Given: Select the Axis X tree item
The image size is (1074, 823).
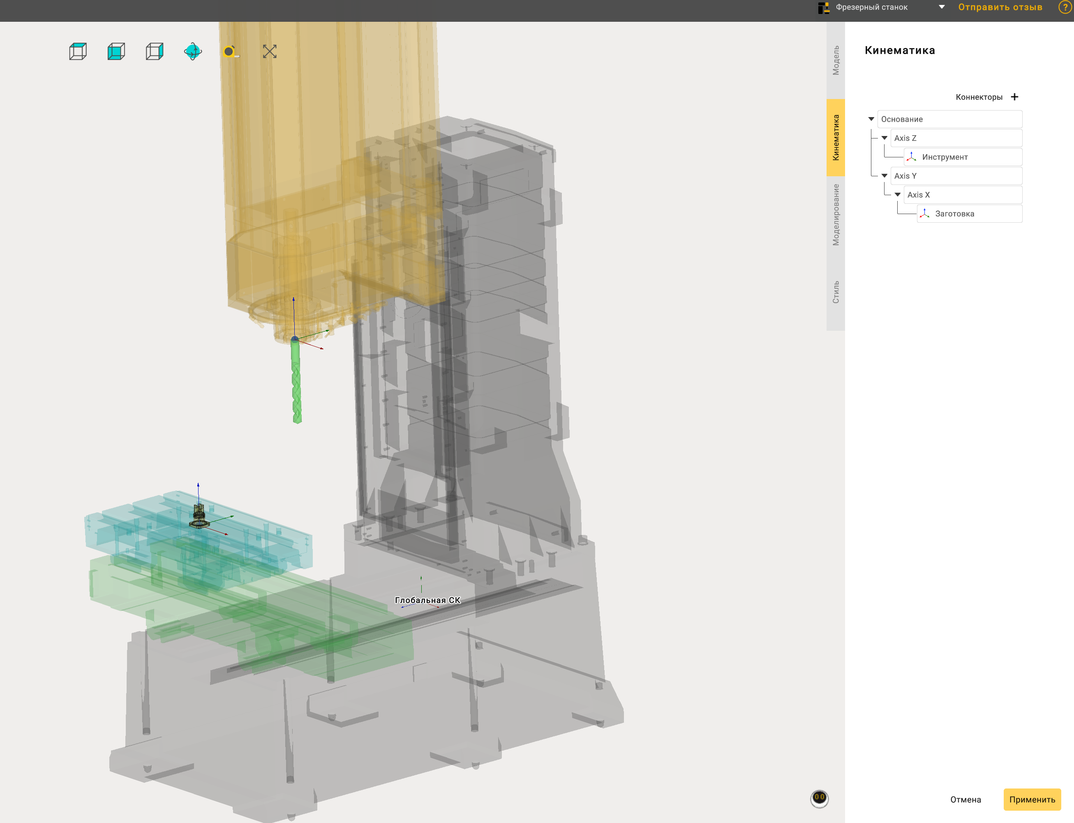Looking at the screenshot, I should click(963, 195).
